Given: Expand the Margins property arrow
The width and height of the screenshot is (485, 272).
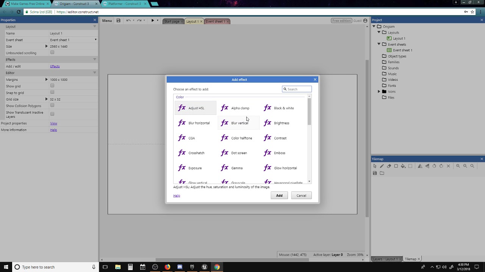Looking at the screenshot, I should coord(47,79).
